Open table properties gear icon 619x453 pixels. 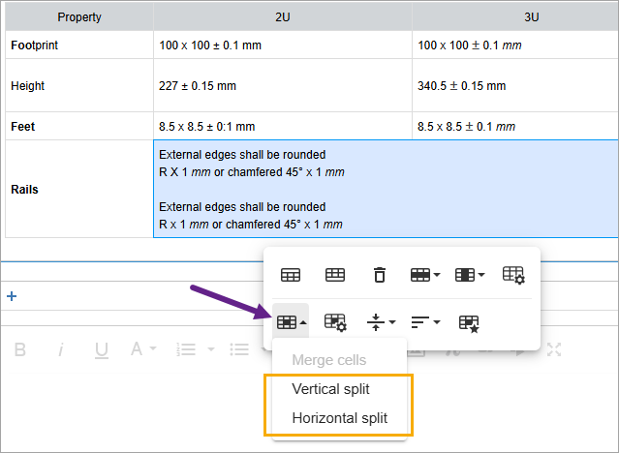tap(513, 275)
